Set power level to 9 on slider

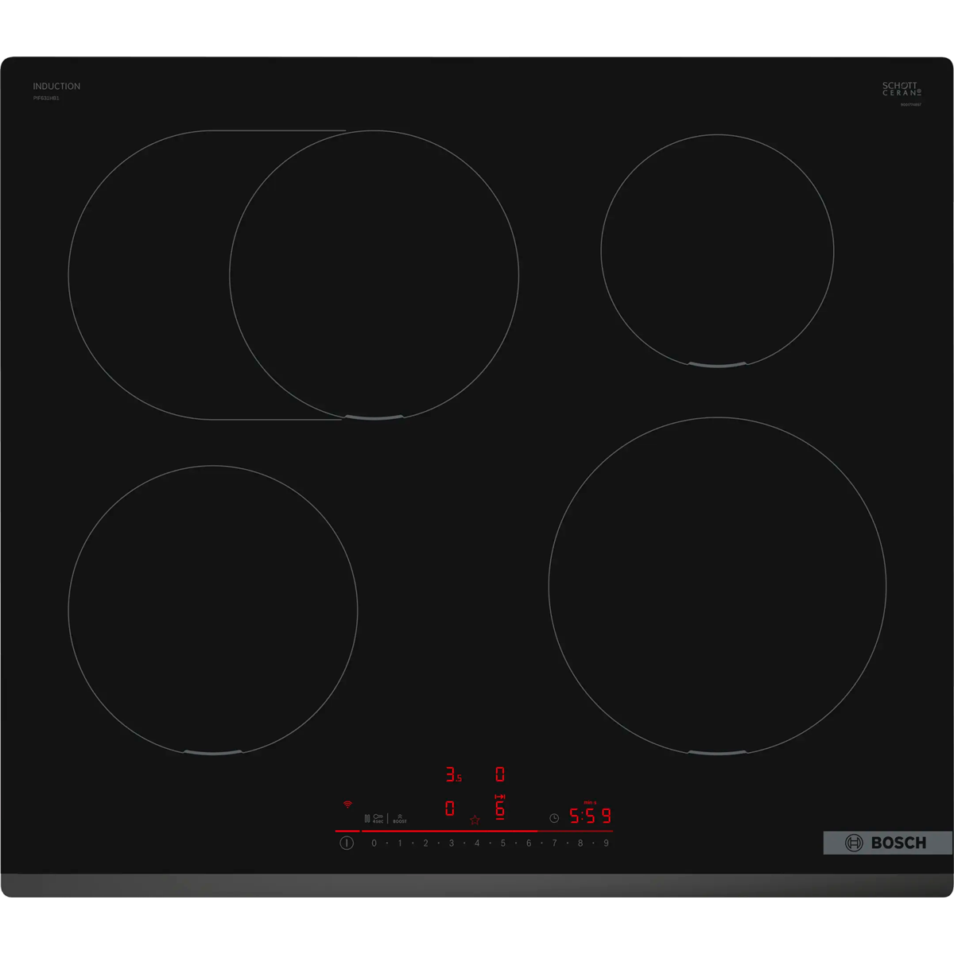pos(606,843)
